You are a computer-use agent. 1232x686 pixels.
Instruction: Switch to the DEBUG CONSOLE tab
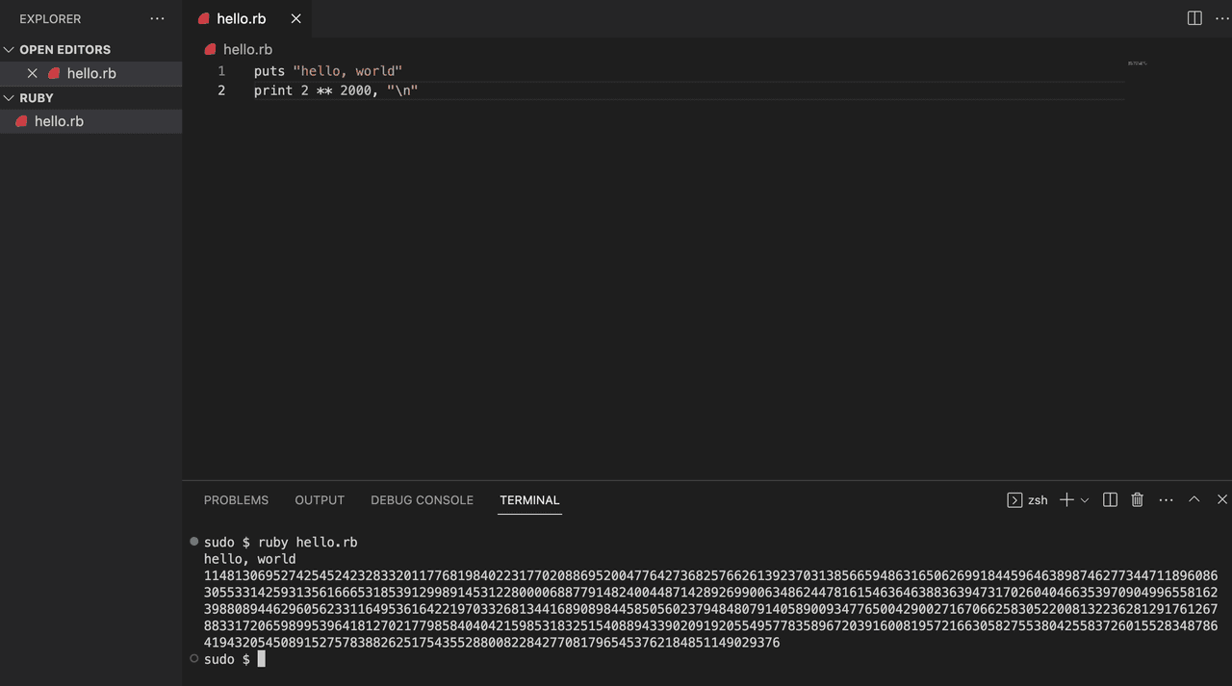point(422,500)
